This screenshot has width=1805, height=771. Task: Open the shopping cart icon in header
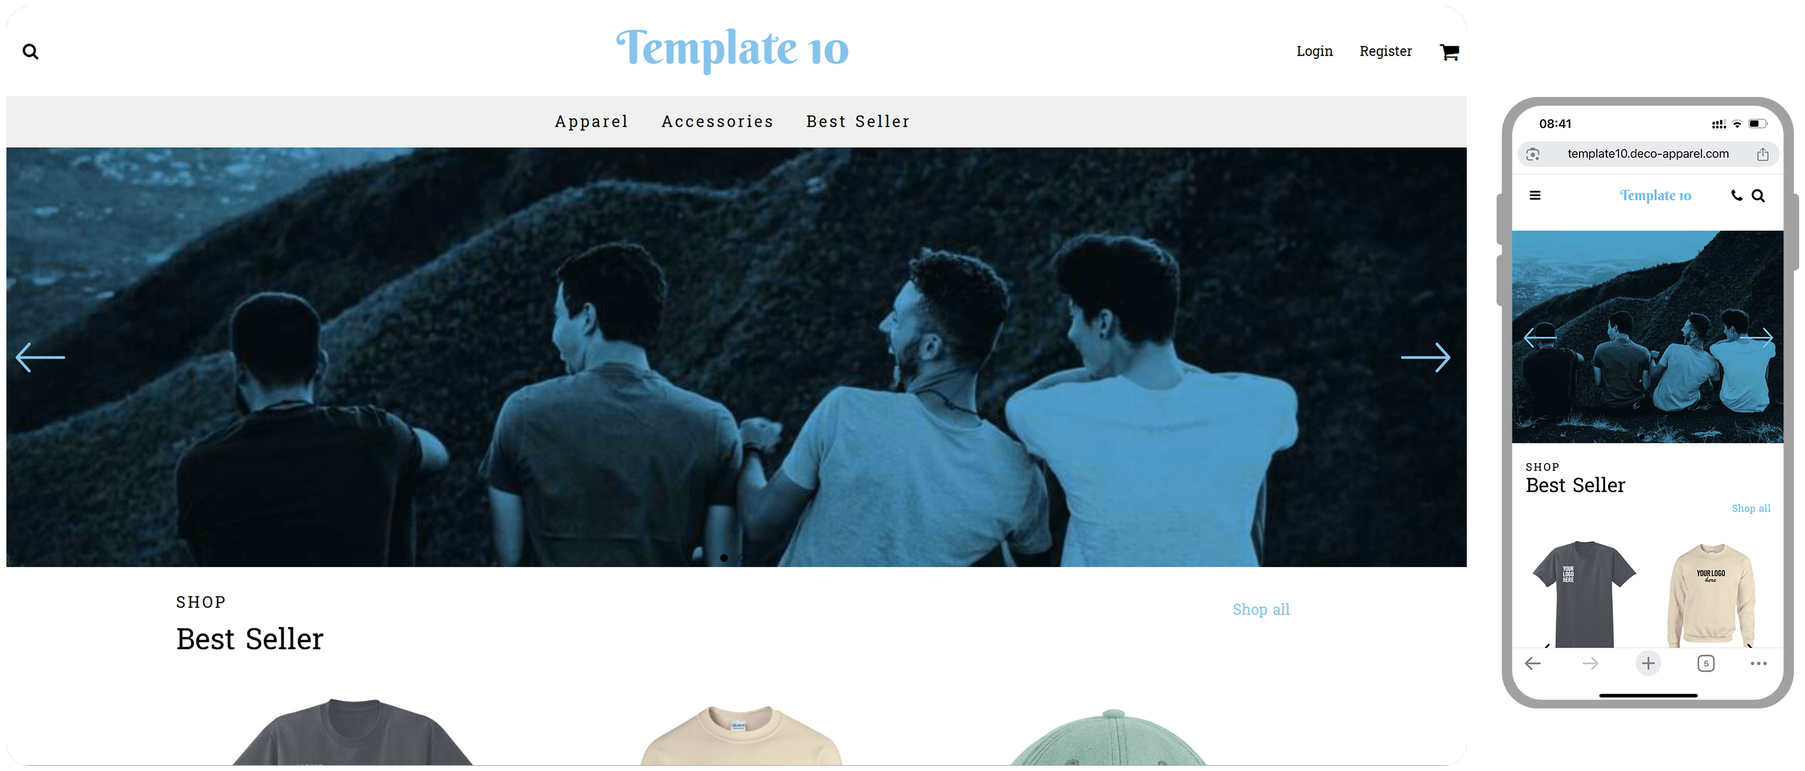click(x=1449, y=52)
